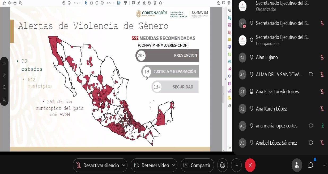This screenshot has height=174, width=328.
Task: Click the delete trash icon in PDF toolbar
Action: 155,3
